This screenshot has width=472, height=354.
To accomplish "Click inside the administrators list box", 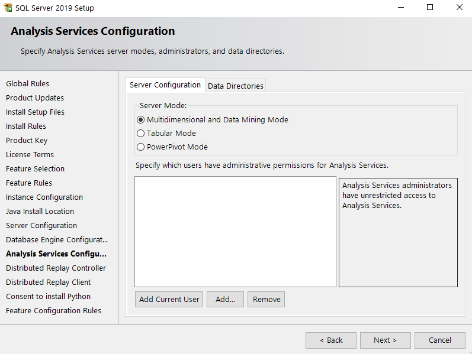I will point(235,231).
